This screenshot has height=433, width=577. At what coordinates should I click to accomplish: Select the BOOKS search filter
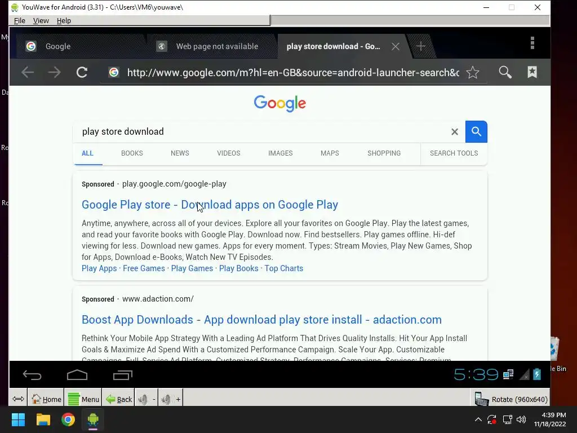[x=132, y=153]
